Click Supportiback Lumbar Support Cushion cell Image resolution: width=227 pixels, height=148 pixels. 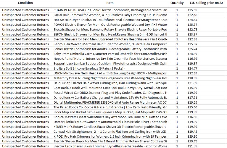coord(110,63)
